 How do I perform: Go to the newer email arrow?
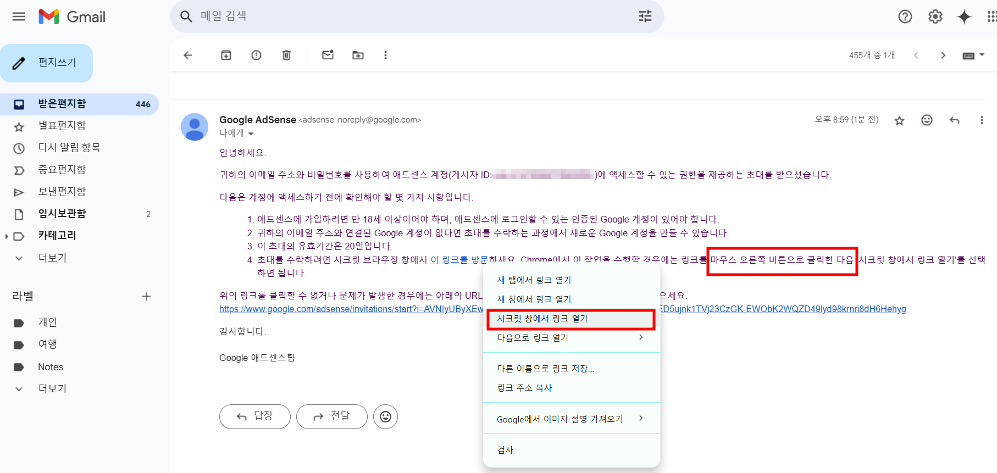916,55
